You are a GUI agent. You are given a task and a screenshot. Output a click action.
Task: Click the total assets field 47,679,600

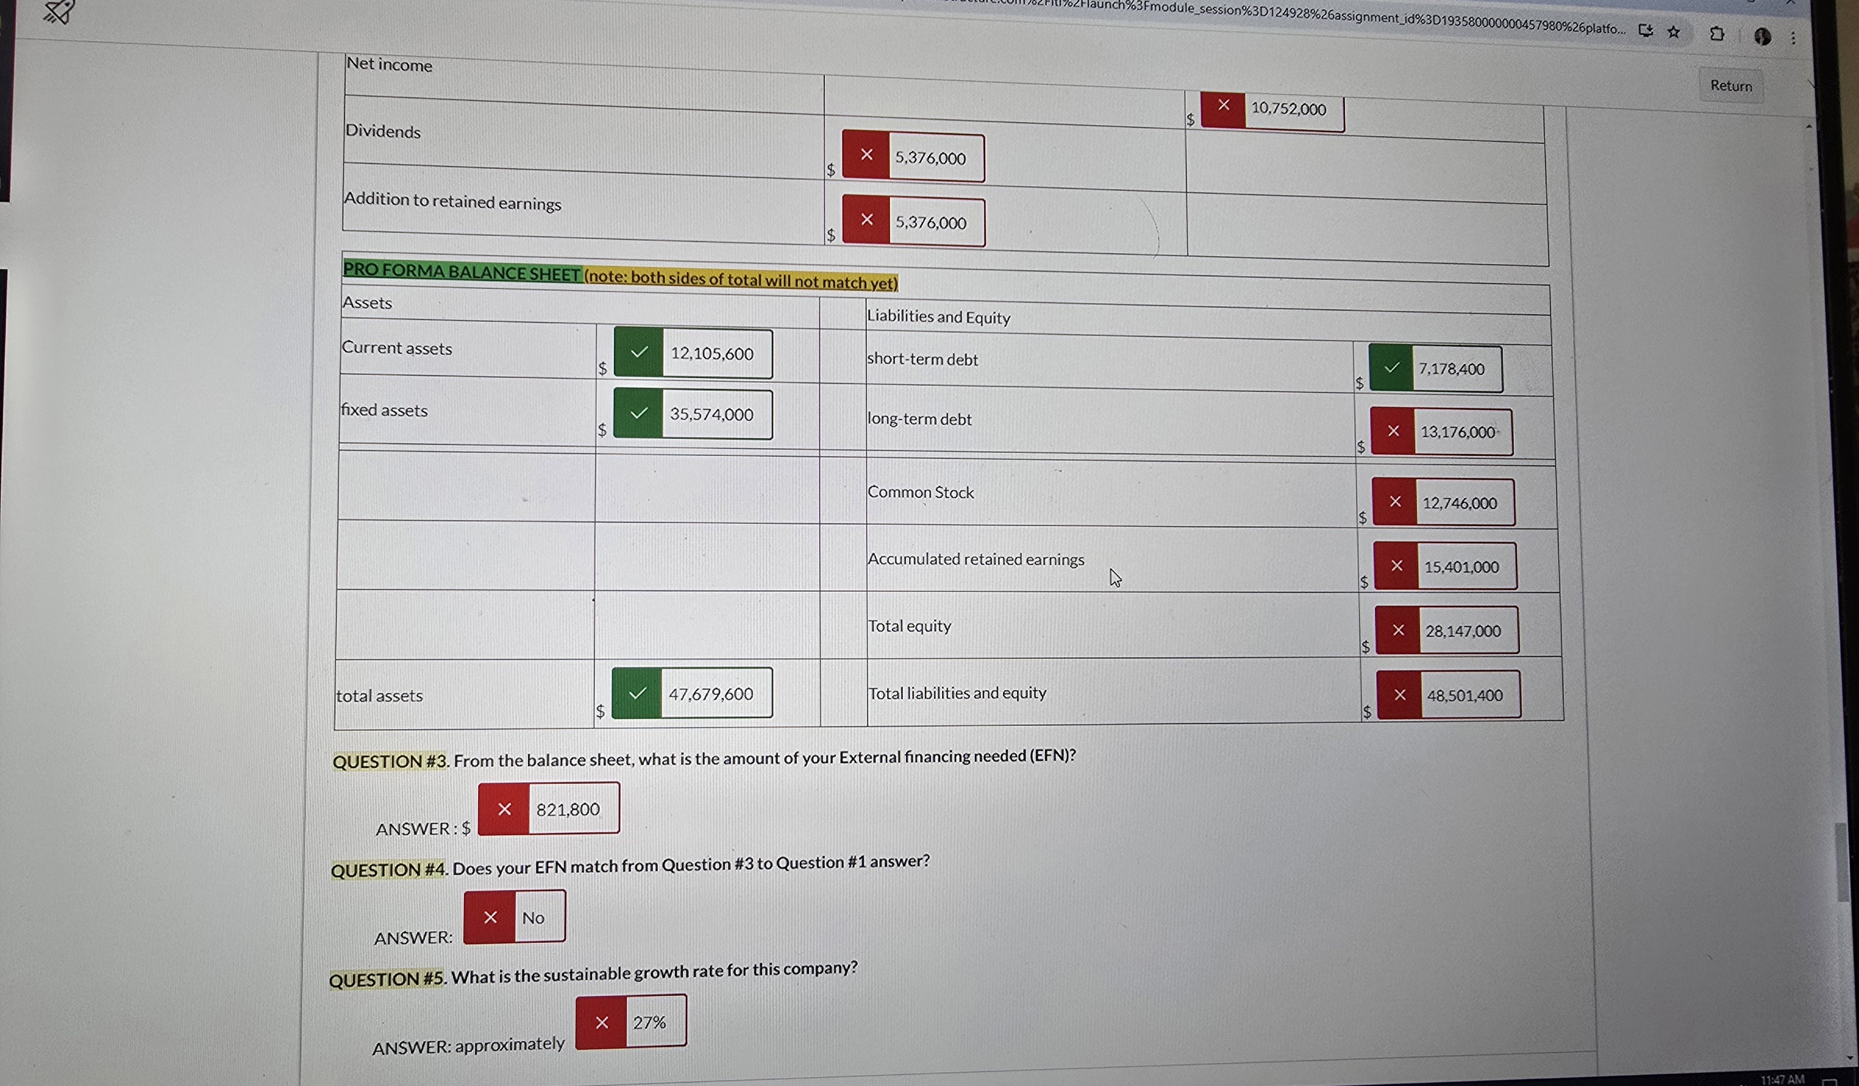click(711, 694)
